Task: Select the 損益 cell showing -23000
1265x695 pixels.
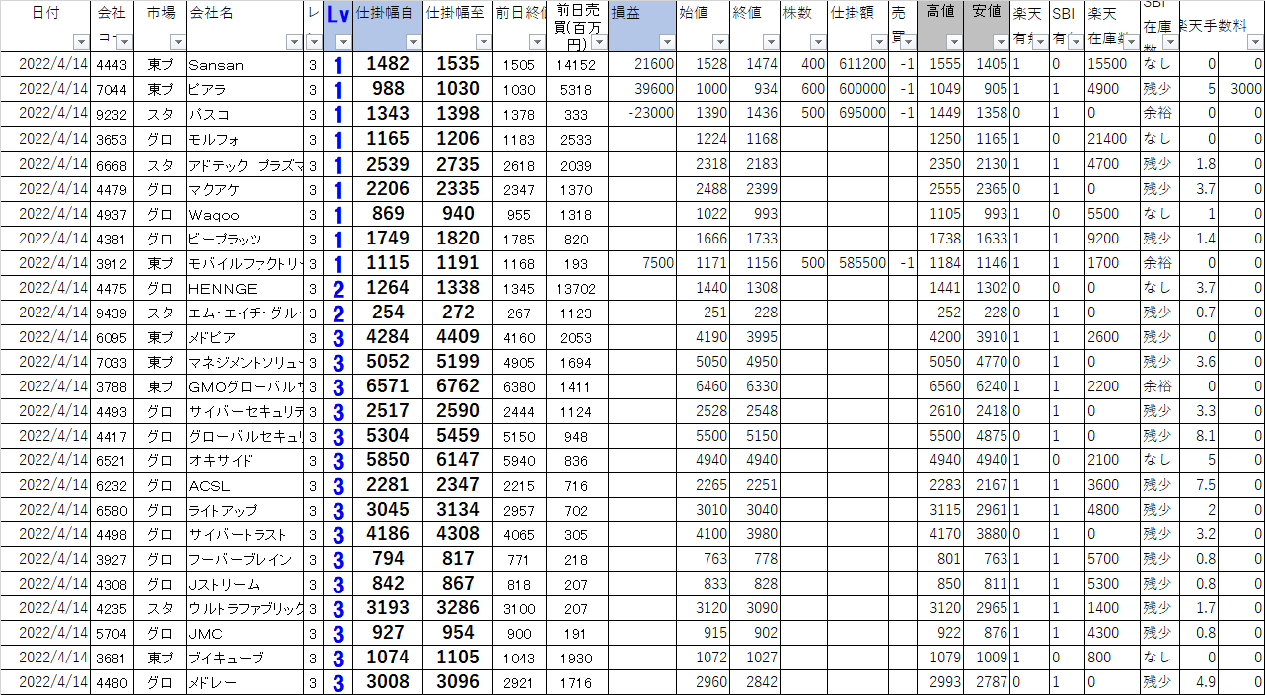Action: tap(642, 114)
